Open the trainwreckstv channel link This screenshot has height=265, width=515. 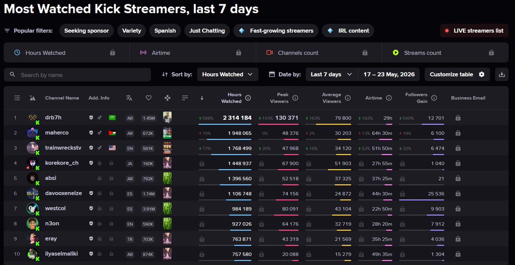pos(63,148)
